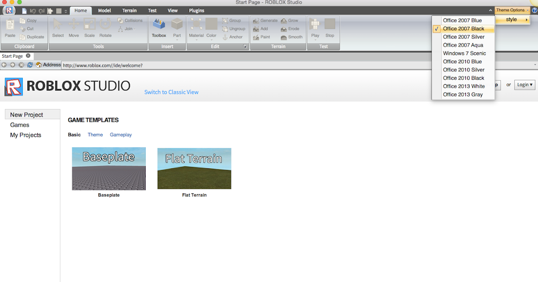538x282 pixels.
Task: Click the Play test icon
Action: coord(315,25)
